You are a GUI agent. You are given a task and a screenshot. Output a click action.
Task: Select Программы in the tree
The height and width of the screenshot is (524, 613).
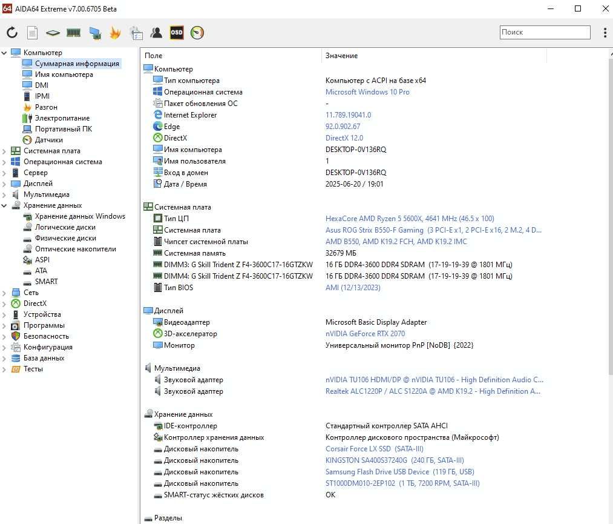[44, 325]
